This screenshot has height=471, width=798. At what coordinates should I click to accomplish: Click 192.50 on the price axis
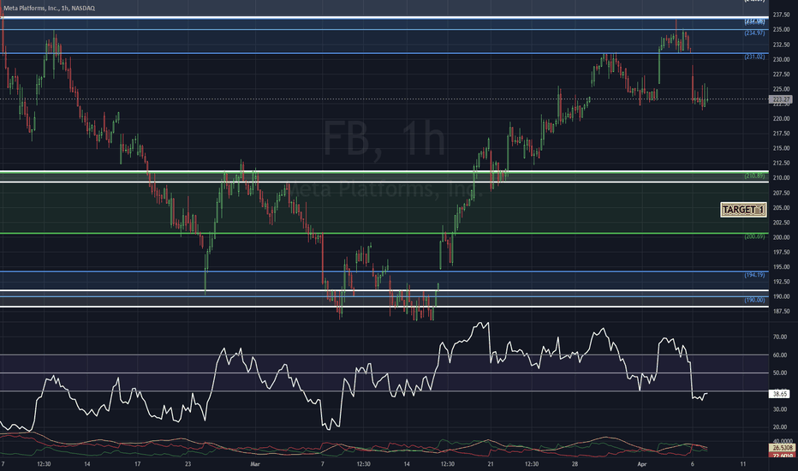(x=781, y=282)
